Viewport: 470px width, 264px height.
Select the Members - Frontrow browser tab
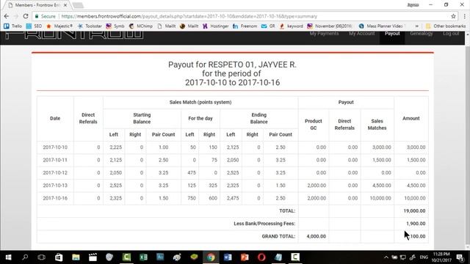pyautogui.click(x=37, y=5)
